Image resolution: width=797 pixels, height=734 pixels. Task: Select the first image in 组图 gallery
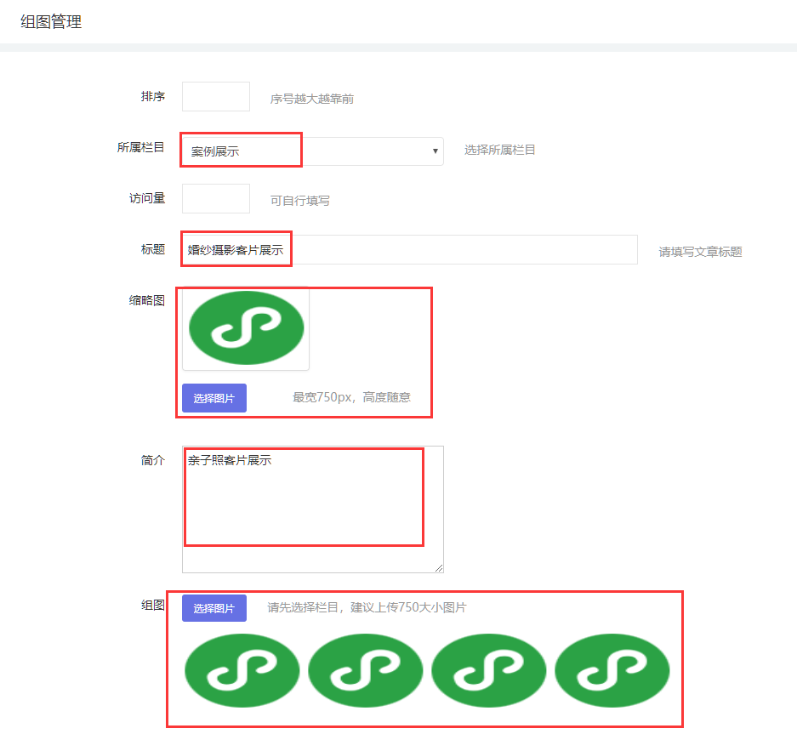click(x=242, y=670)
